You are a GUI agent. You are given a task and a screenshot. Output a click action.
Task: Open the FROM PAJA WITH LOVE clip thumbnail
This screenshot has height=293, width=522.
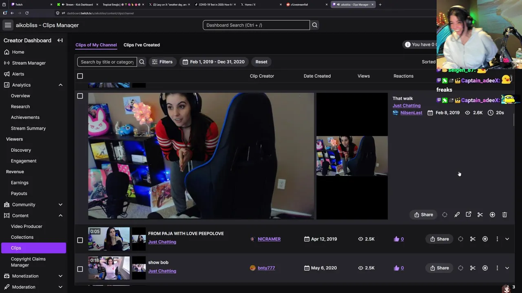click(x=109, y=239)
